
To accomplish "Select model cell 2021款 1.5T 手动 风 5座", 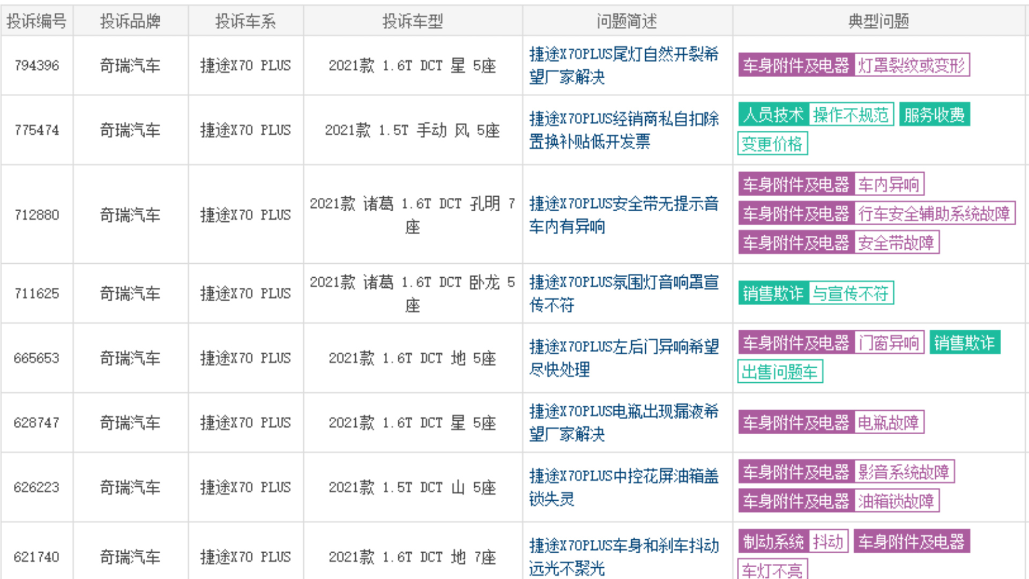I will pyautogui.click(x=413, y=130).
